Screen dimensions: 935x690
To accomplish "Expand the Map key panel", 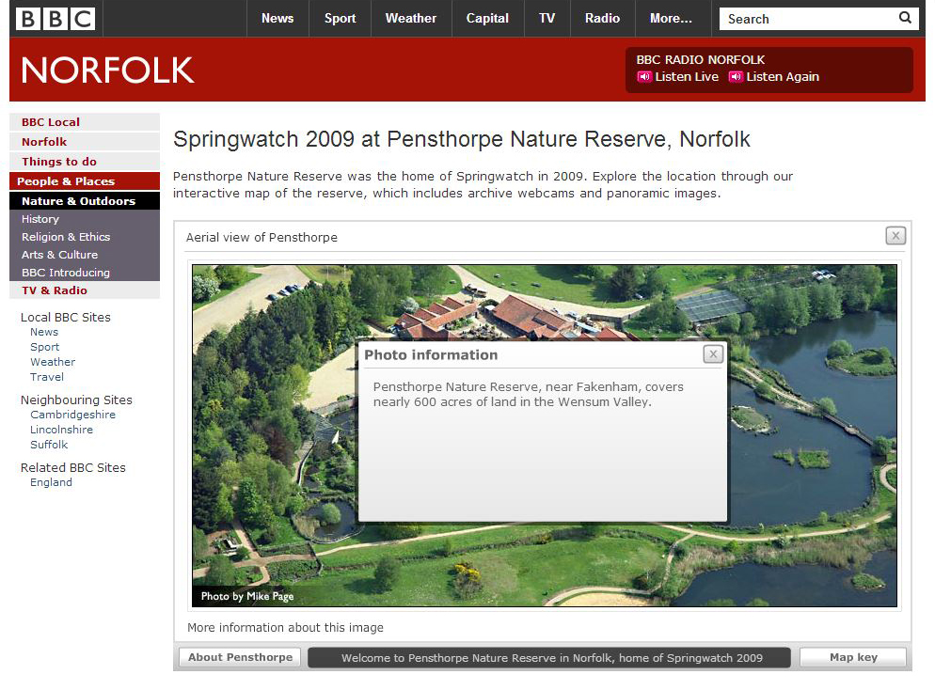I will 853,657.
